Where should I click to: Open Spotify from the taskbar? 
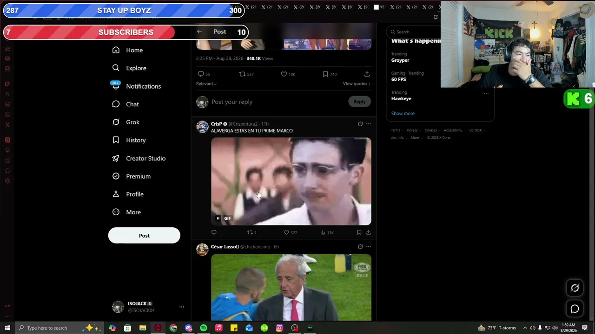204,328
